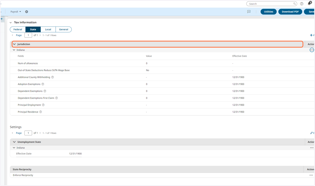Viewport: 315px width, 186px height.
Task: Show help for Principal Residence
Action: (x=41, y=112)
